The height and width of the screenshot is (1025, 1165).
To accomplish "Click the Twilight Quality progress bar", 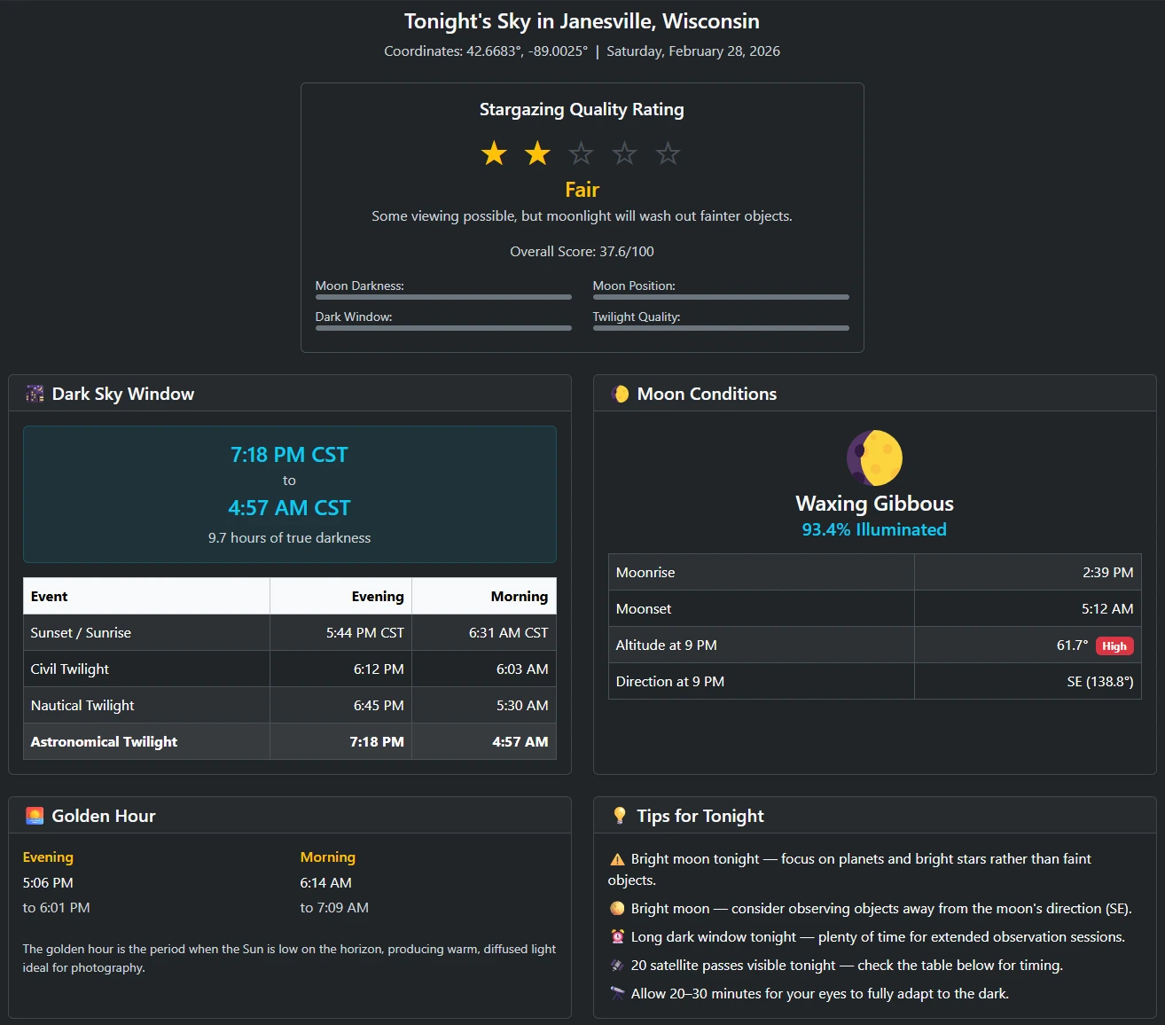I will [x=721, y=328].
